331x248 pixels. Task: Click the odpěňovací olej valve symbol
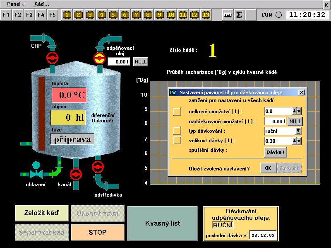pyautogui.click(x=99, y=58)
